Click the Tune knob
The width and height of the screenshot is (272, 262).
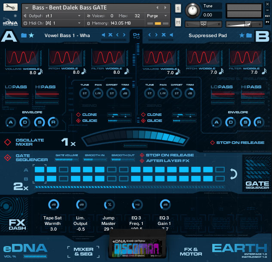pyautogui.click(x=193, y=9)
